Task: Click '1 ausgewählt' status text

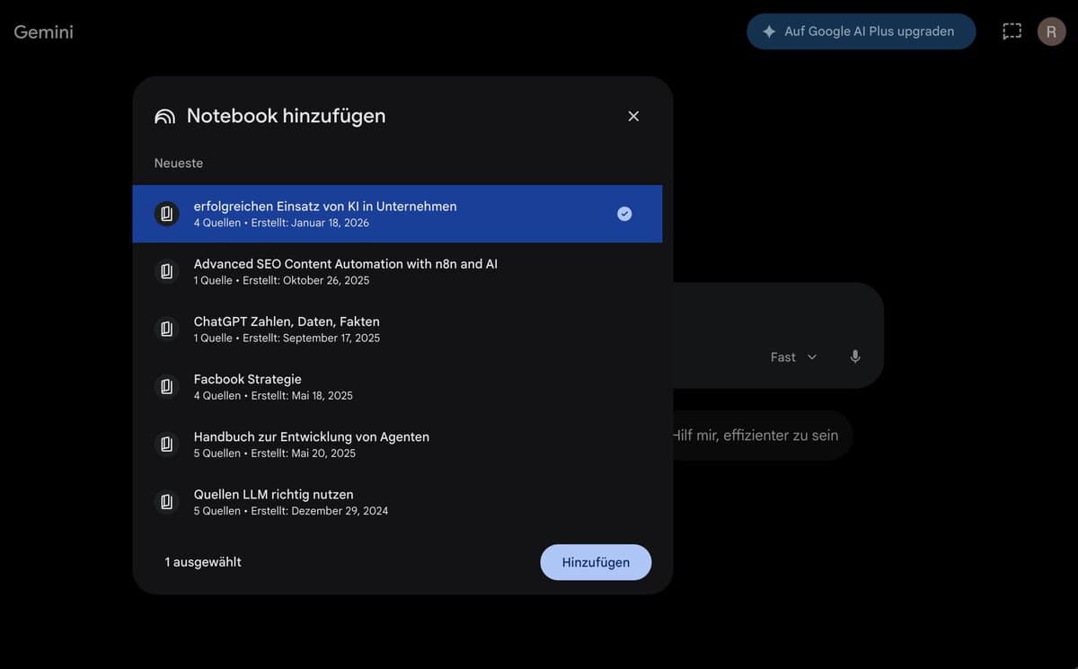Action: pyautogui.click(x=203, y=562)
